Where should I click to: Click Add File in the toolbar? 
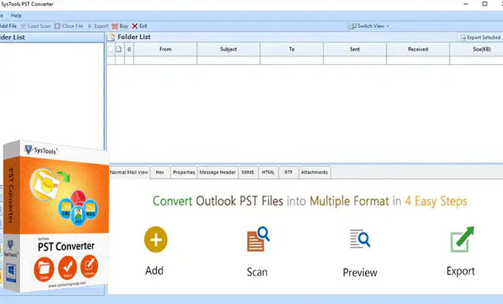(8, 26)
